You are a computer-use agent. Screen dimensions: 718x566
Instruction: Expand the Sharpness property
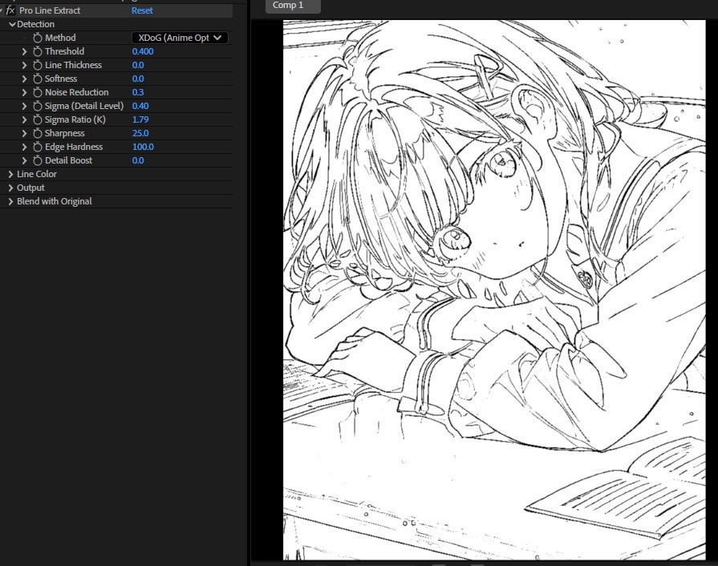[24, 134]
